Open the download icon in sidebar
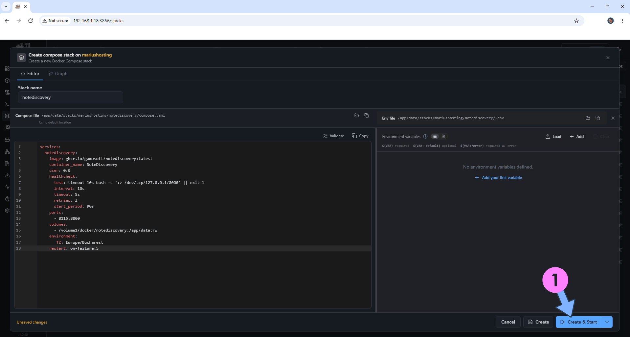This screenshot has width=630, height=337. click(7, 175)
